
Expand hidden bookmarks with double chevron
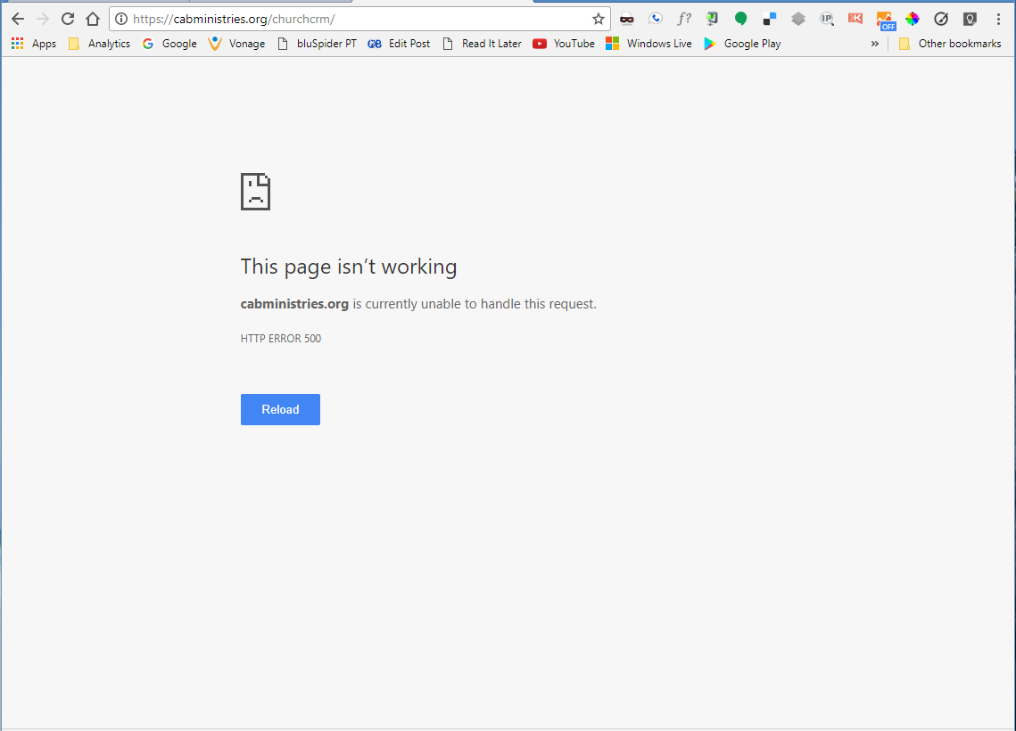pos(875,44)
